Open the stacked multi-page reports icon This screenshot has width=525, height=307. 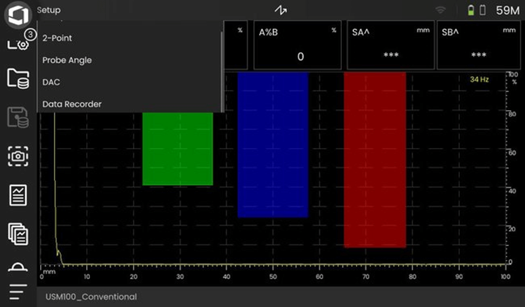tap(18, 234)
